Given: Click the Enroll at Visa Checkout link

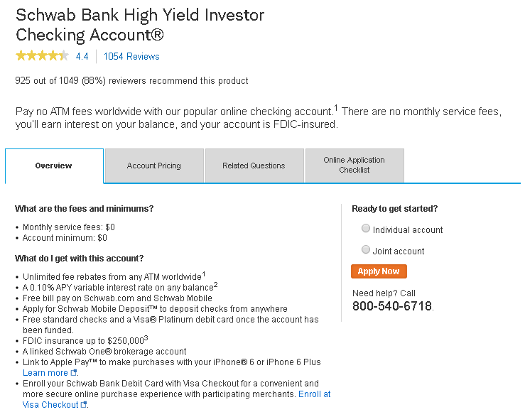Looking at the screenshot, I should (x=314, y=394).
